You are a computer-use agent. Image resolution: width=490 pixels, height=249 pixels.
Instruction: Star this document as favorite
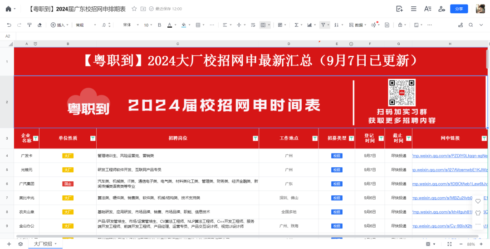pyautogui.click(x=134, y=9)
